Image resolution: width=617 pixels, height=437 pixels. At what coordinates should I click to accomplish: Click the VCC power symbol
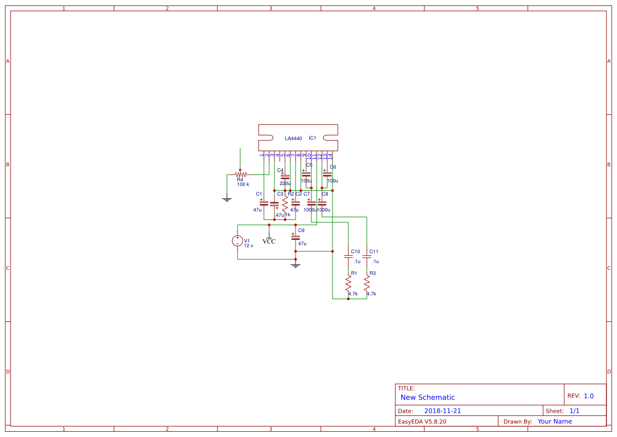(x=269, y=240)
